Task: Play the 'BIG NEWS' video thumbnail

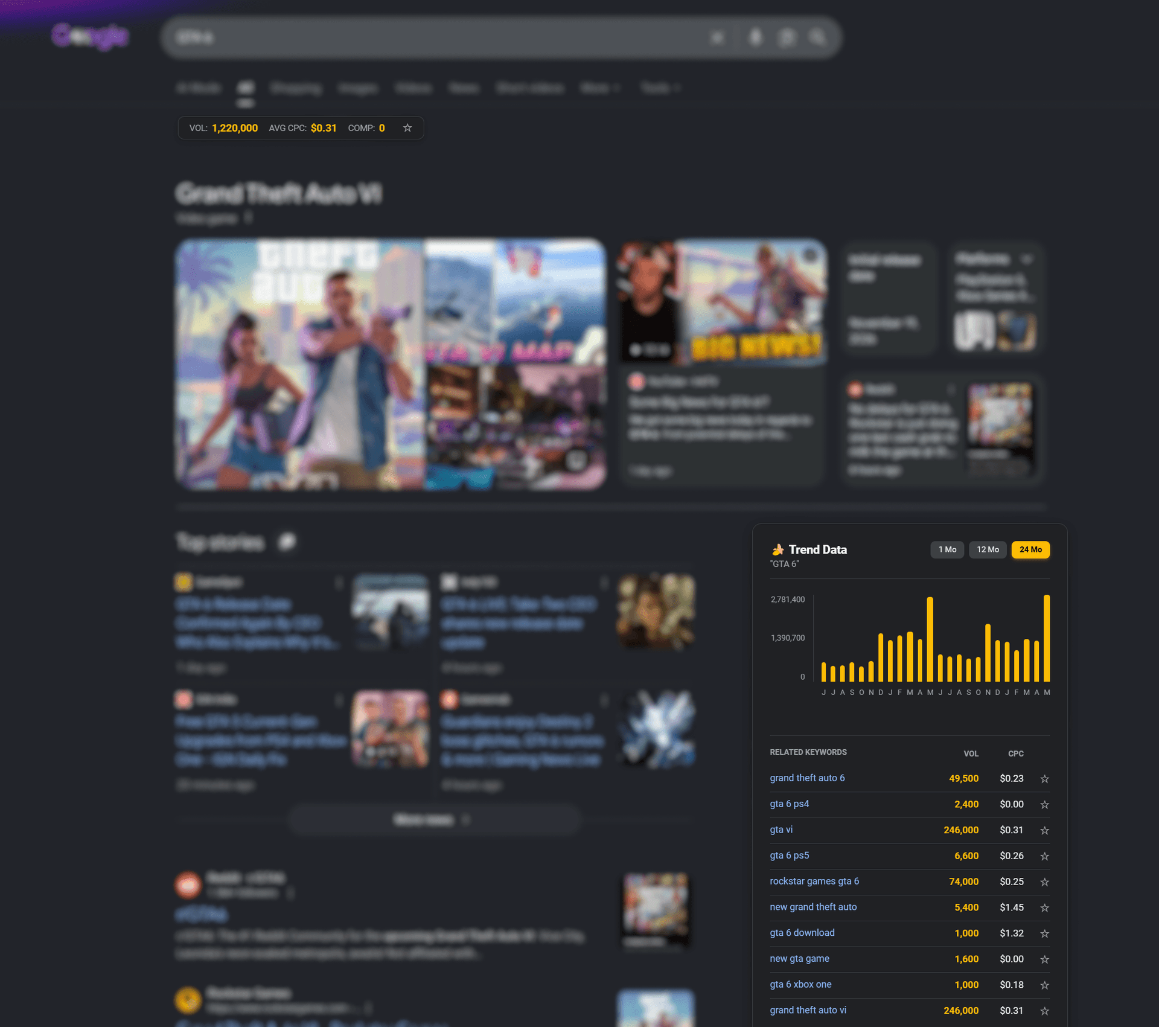Action: 723,301
